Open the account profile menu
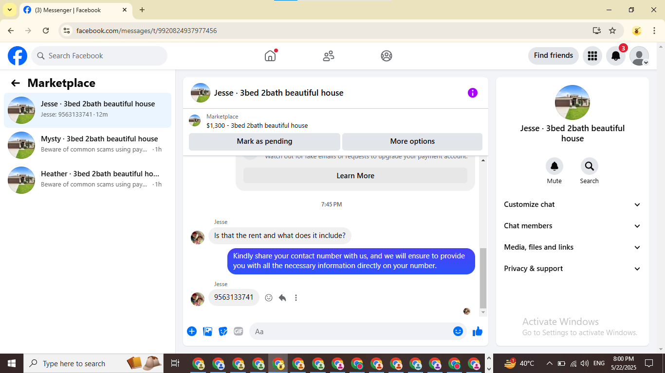Image resolution: width=665 pixels, height=373 pixels. [639, 56]
